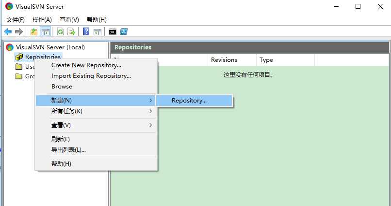Click the VisualSVN logo in title bar
This screenshot has width=391, height=206.
coord(9,6)
